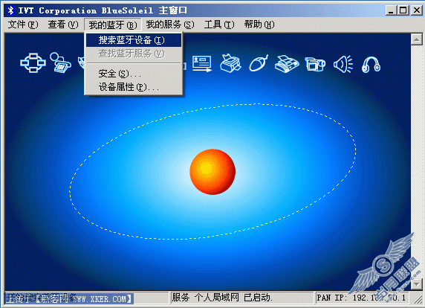Close the BlueSoleil main window
Viewport: 425px width, 308px height.
pos(417,10)
